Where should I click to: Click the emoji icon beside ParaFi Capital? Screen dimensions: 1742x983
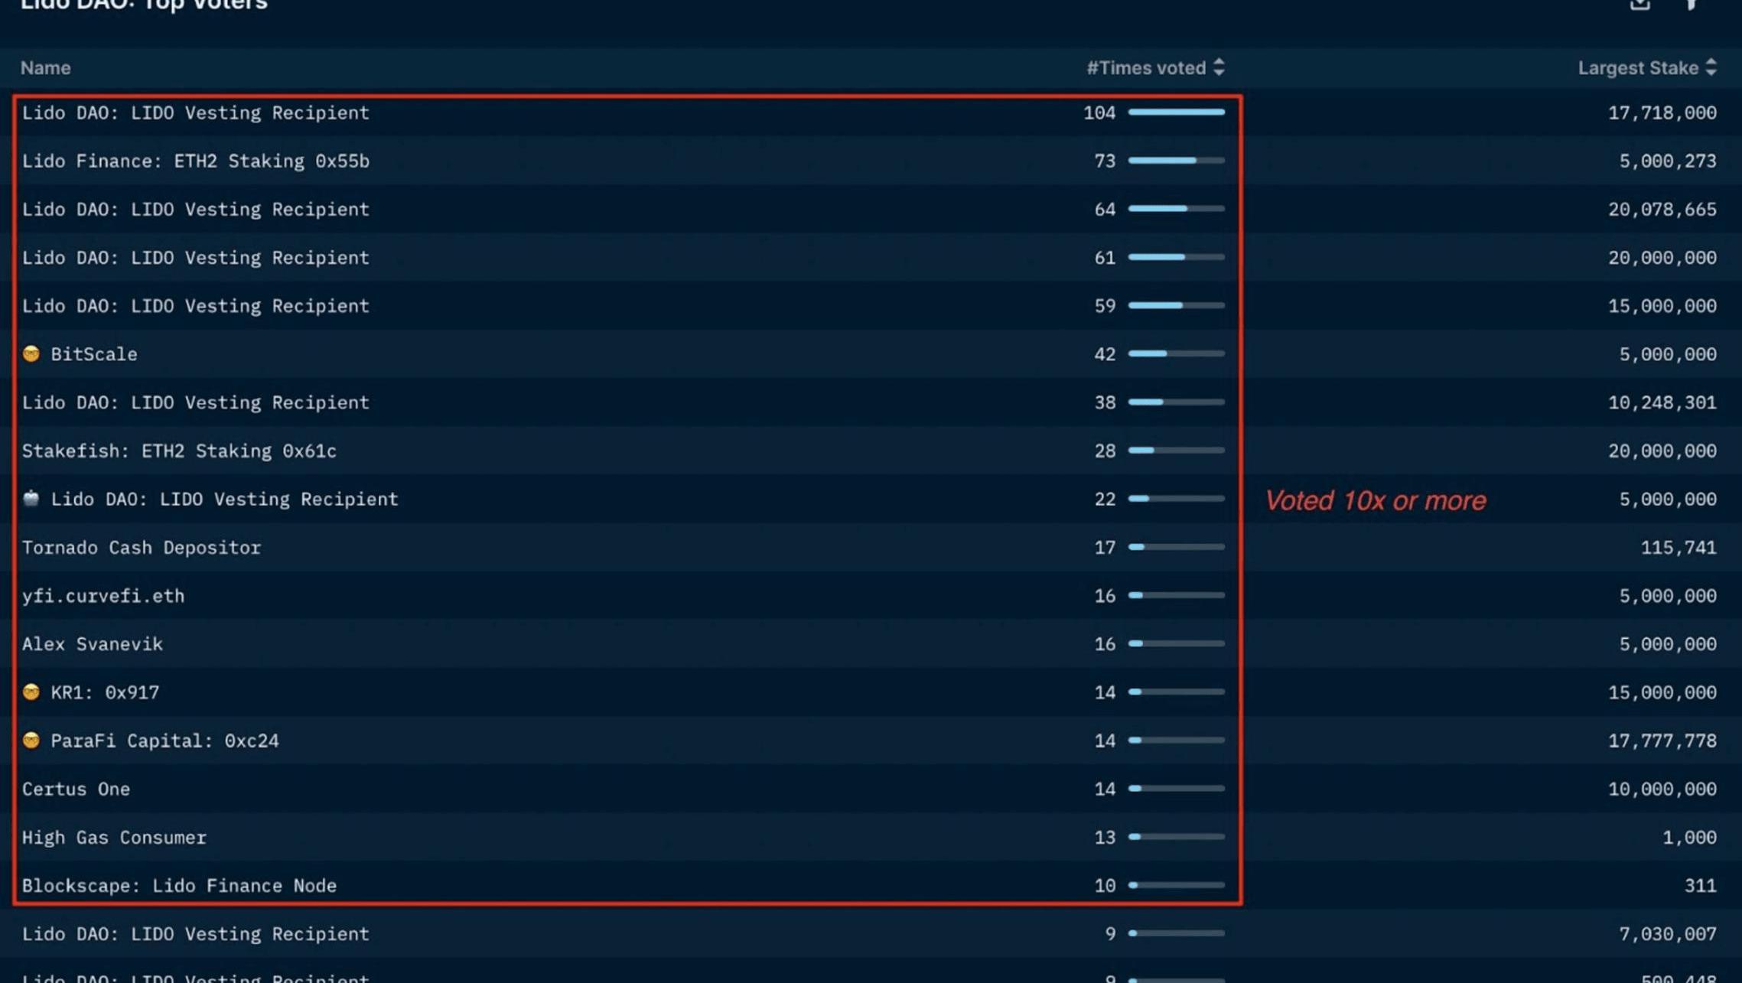[31, 740]
